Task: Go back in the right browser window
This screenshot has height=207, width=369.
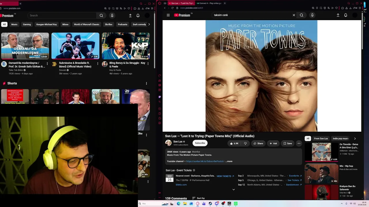Action: pyautogui.click(x=165, y=8)
